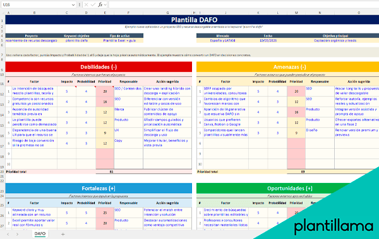This screenshot has width=379, height=239.
Task: Select 'Competencia con recursos gratuitos' factor cell
Action: click(34, 102)
